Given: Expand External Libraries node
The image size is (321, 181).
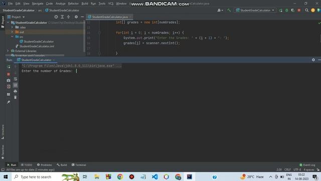Looking at the screenshot, I should click(8, 51).
